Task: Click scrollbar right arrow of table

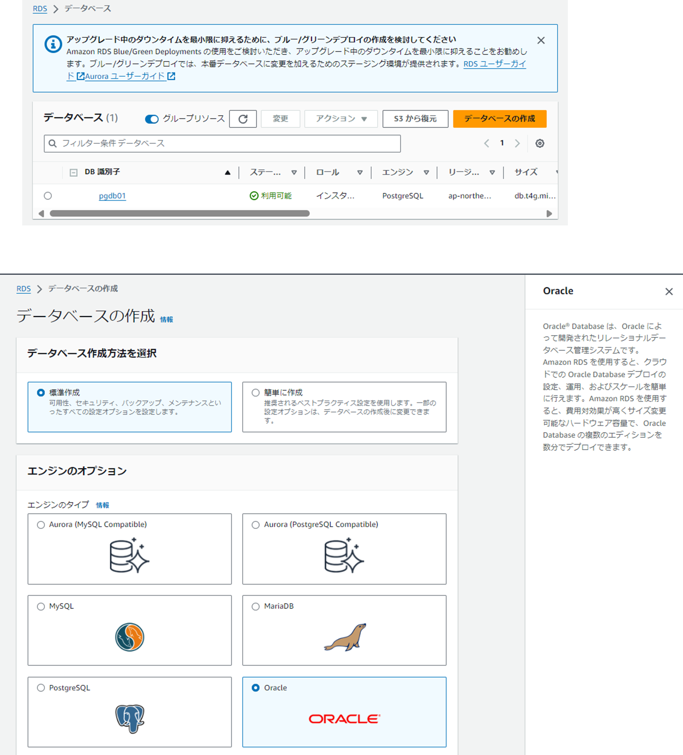Action: [549, 213]
